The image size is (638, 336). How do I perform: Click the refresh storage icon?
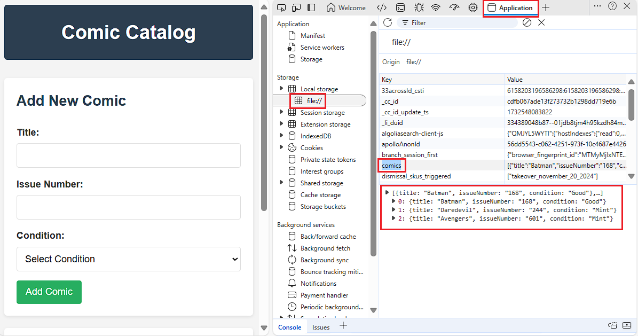coord(388,22)
